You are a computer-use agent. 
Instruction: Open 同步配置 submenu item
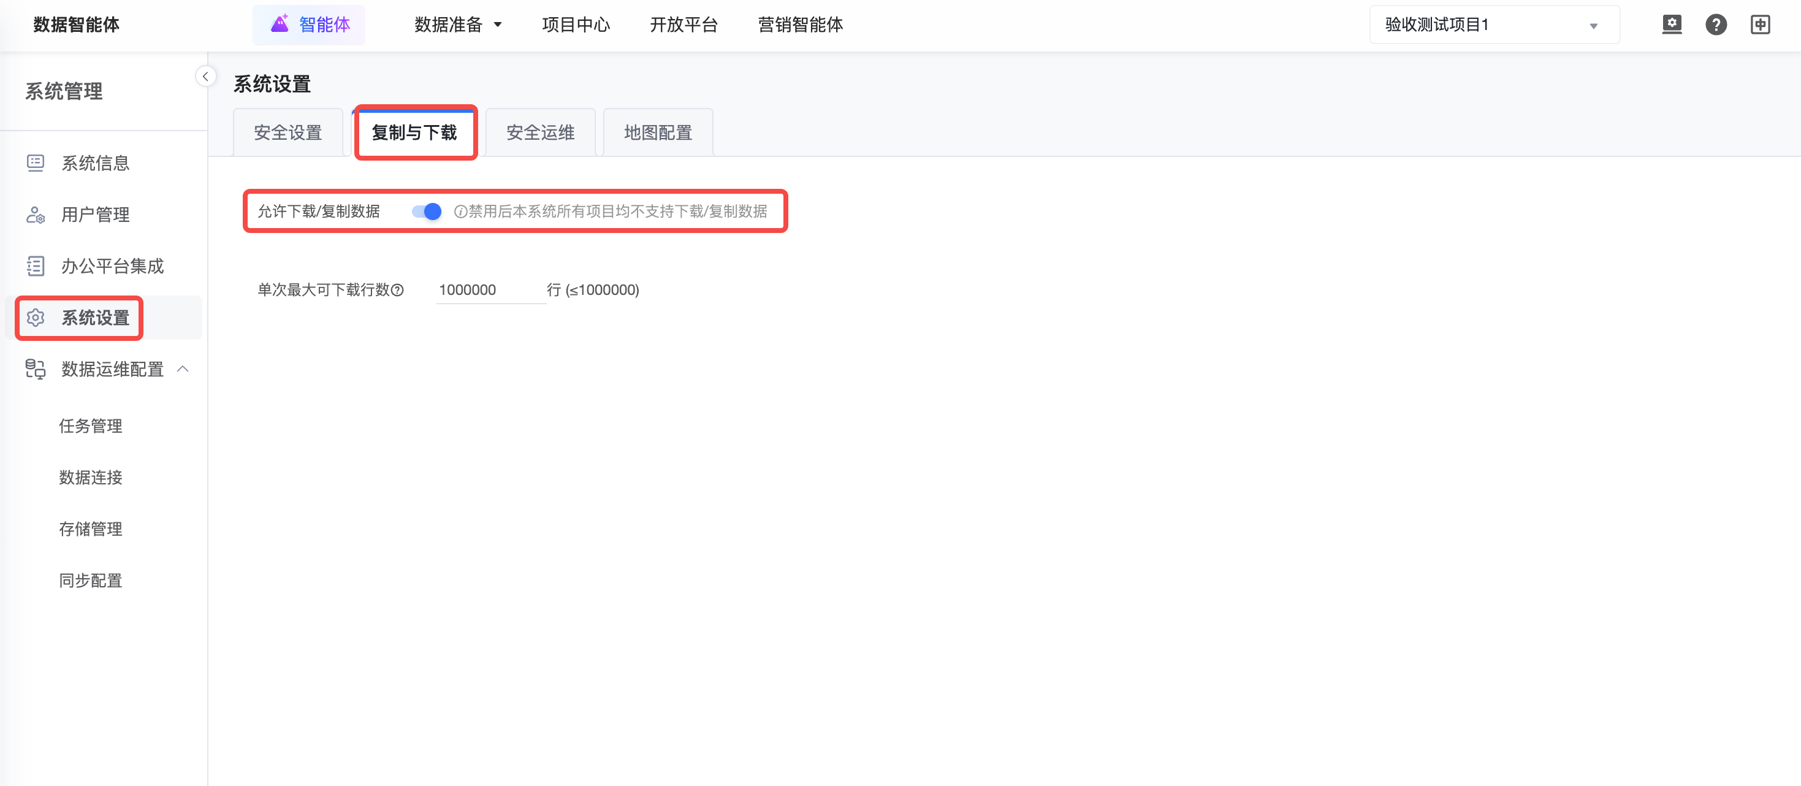pyautogui.click(x=91, y=581)
